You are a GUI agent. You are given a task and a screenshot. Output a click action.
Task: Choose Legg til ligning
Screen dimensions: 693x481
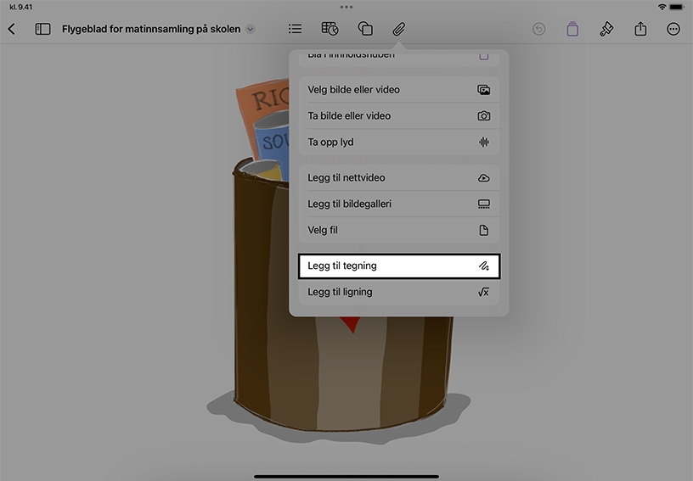[x=399, y=292]
